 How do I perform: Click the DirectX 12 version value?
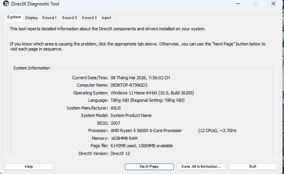tap(121, 153)
